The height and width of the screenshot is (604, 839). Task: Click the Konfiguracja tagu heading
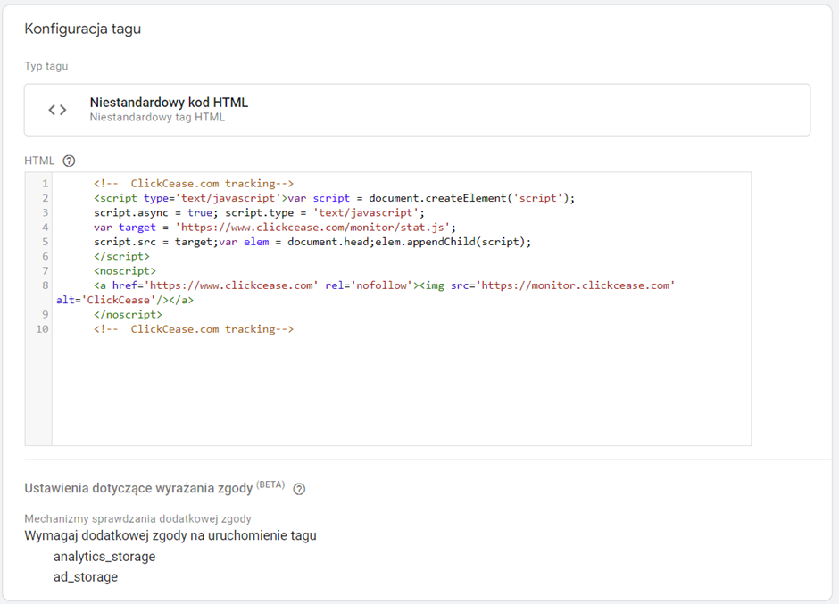coord(82,29)
